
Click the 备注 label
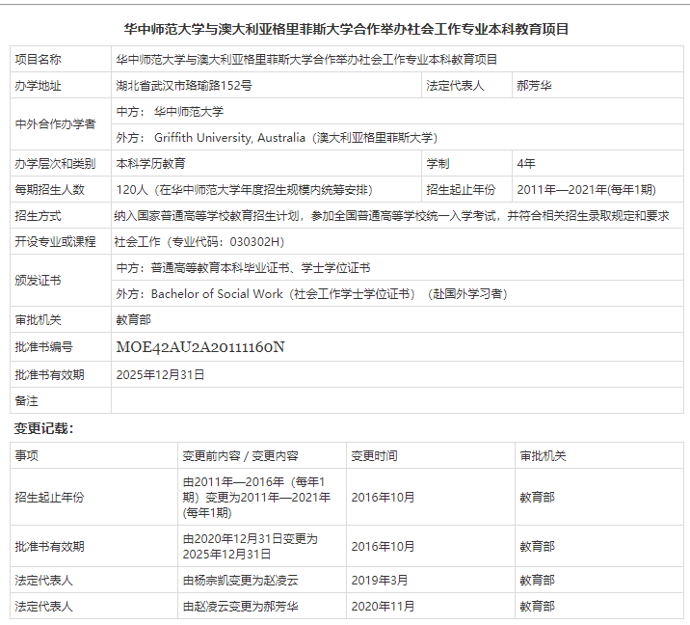[x=26, y=401]
